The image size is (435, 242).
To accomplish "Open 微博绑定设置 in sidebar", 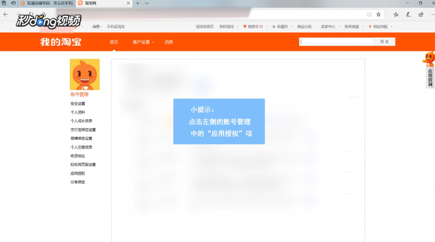I will 81,138.
